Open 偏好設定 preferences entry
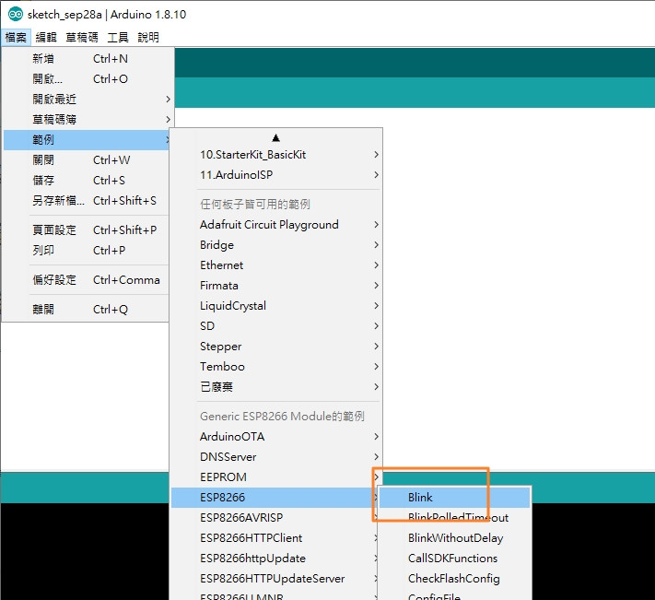This screenshot has width=655, height=600. click(x=87, y=279)
